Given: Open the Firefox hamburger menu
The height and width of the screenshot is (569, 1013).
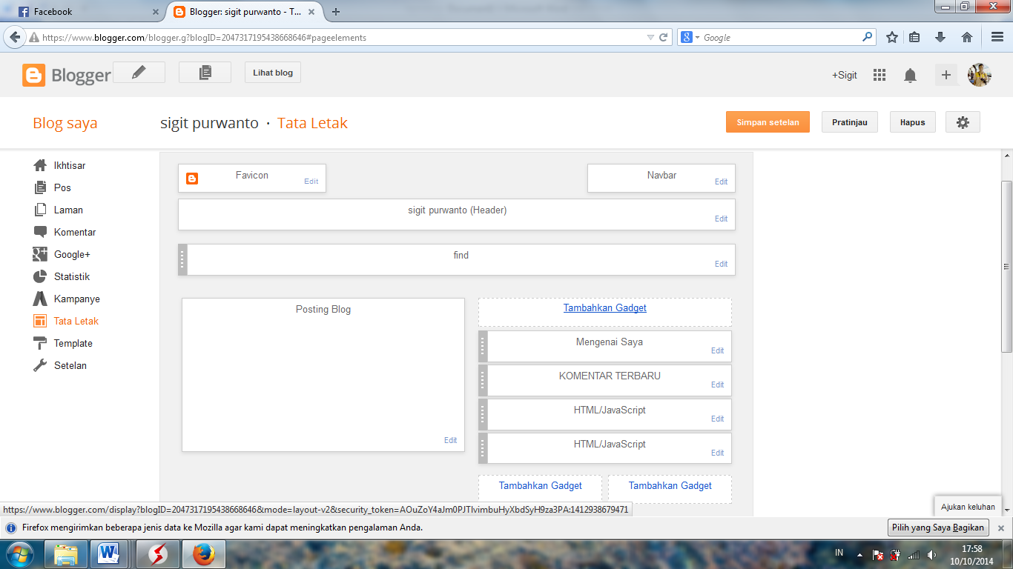Looking at the screenshot, I should click(997, 37).
